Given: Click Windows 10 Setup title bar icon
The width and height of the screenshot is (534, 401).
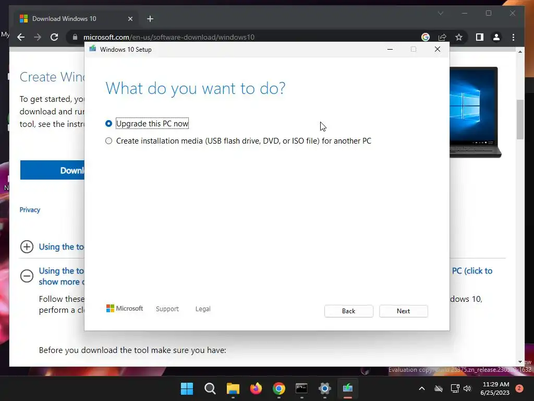Looking at the screenshot, I should [93, 49].
